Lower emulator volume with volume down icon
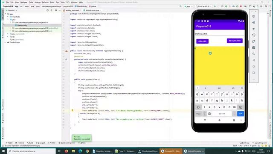The width and height of the screenshot is (273, 154). click(254, 29)
